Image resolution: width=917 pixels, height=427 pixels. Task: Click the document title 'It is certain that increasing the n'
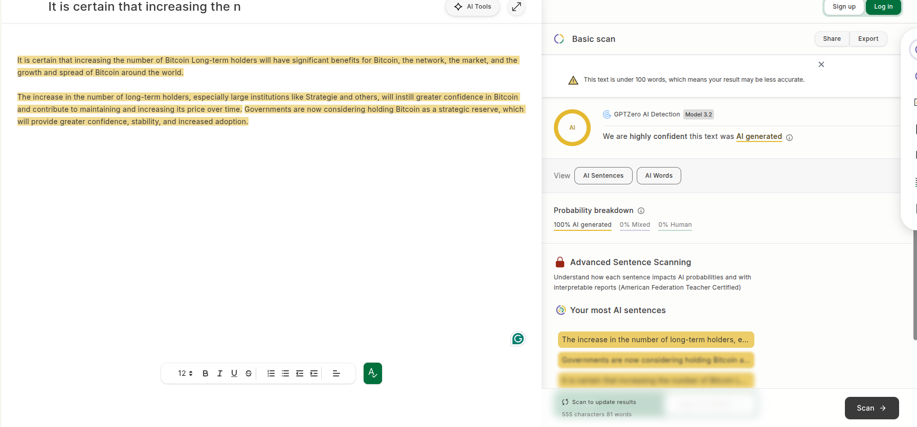point(144,7)
